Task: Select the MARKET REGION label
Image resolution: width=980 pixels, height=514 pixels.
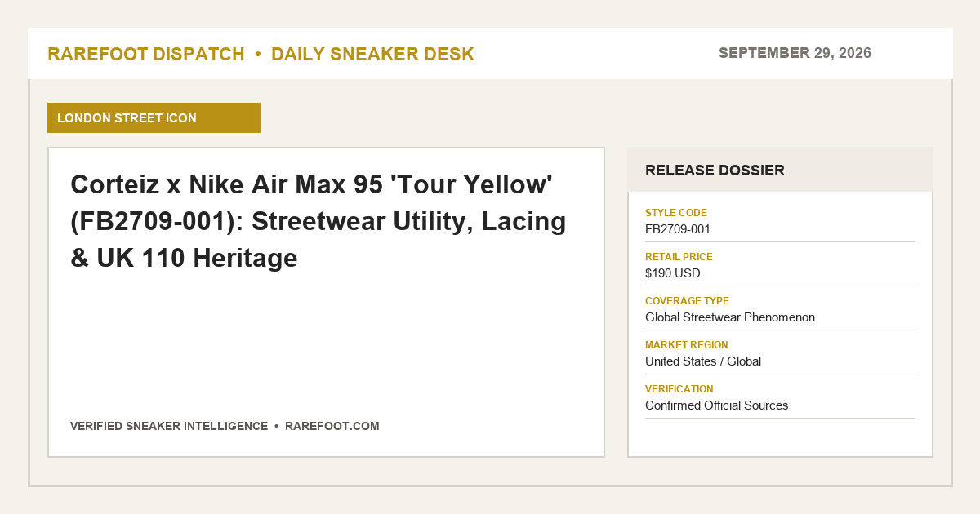Action: (x=686, y=345)
